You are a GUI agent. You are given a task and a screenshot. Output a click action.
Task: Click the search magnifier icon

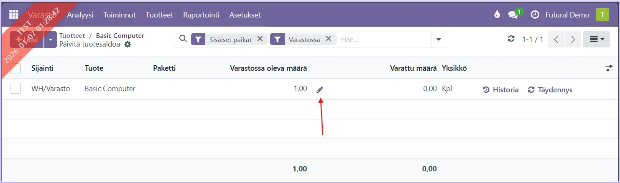click(x=182, y=39)
